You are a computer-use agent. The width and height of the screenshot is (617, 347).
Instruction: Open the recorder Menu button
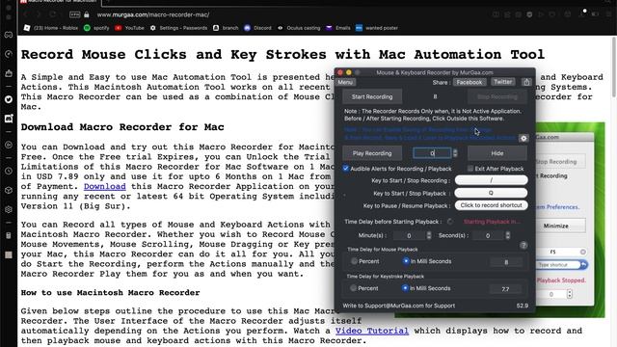345,82
